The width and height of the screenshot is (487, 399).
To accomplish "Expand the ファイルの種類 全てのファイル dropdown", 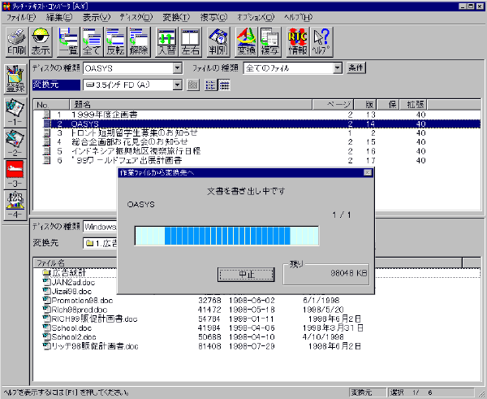I will pos(338,68).
